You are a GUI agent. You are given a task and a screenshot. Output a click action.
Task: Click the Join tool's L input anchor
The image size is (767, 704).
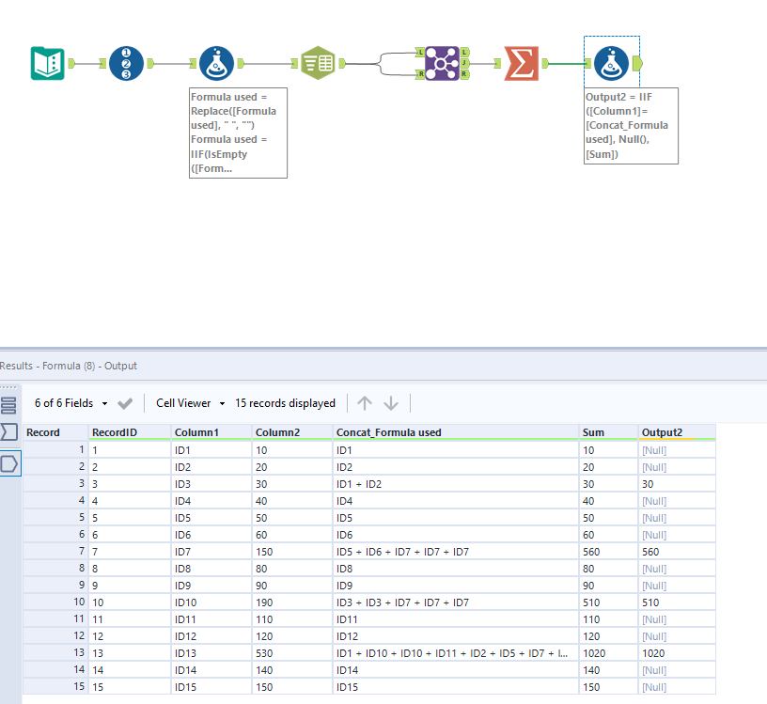[x=420, y=52]
